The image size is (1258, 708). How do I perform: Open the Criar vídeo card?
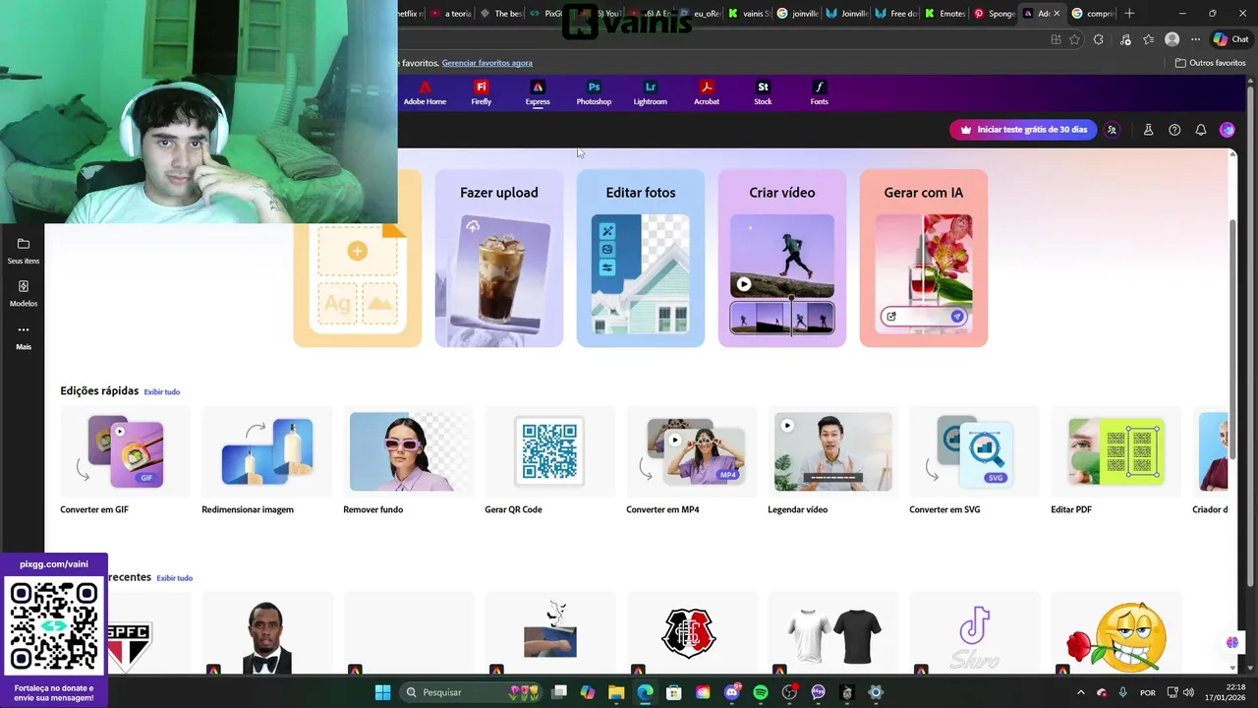pos(782,259)
